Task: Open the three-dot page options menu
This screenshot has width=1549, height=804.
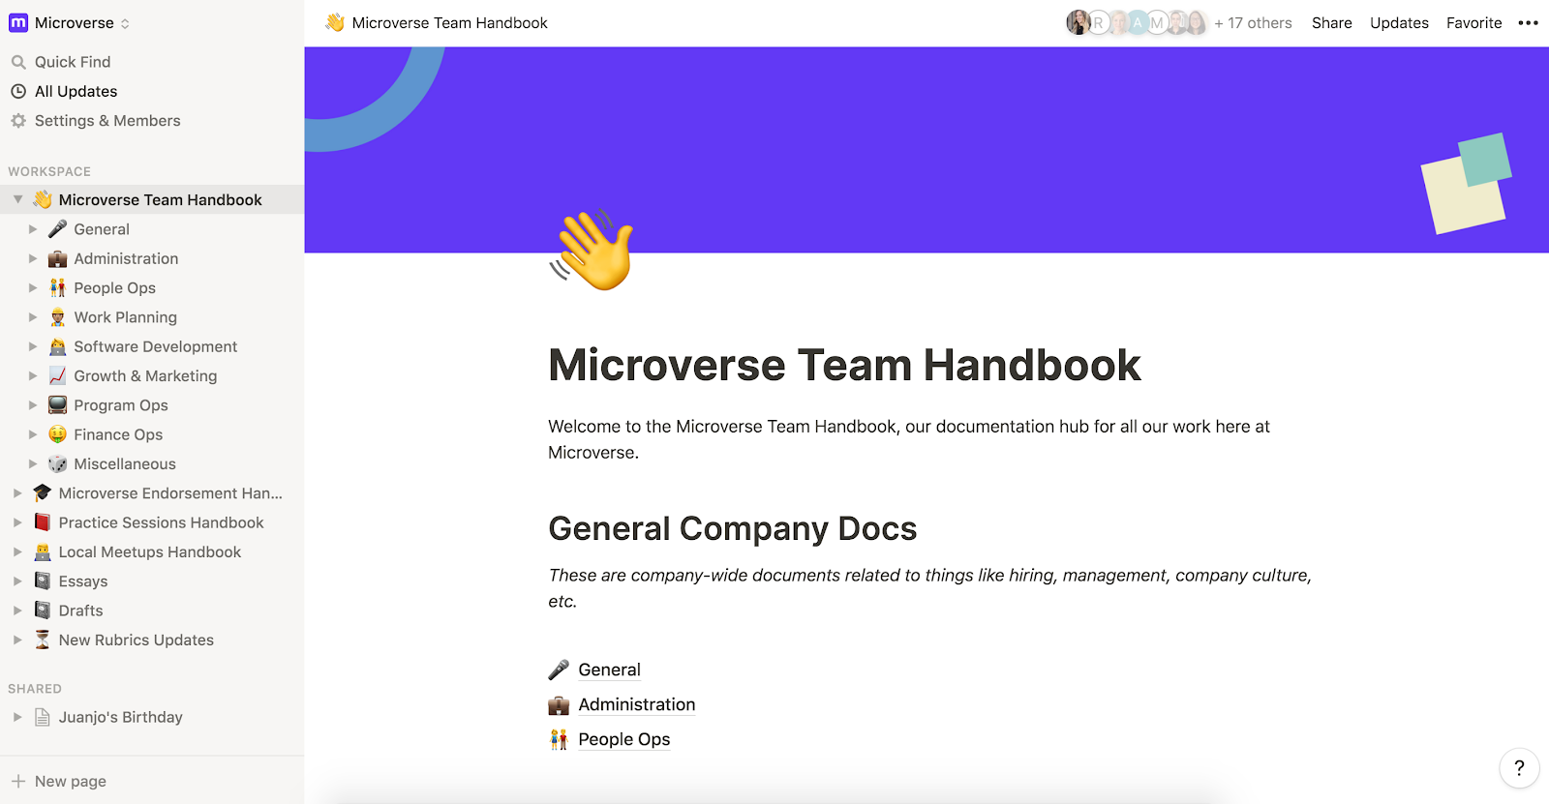Action: coord(1528,23)
